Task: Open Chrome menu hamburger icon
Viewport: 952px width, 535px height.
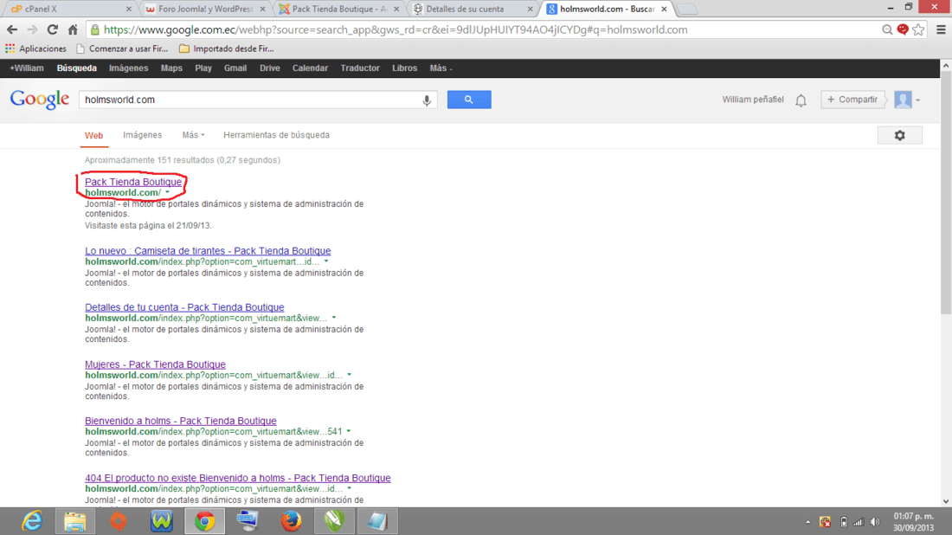Action: [941, 29]
